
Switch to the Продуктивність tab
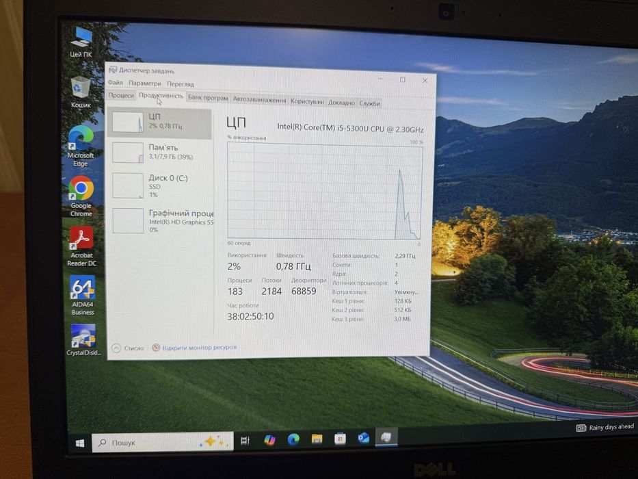161,96
